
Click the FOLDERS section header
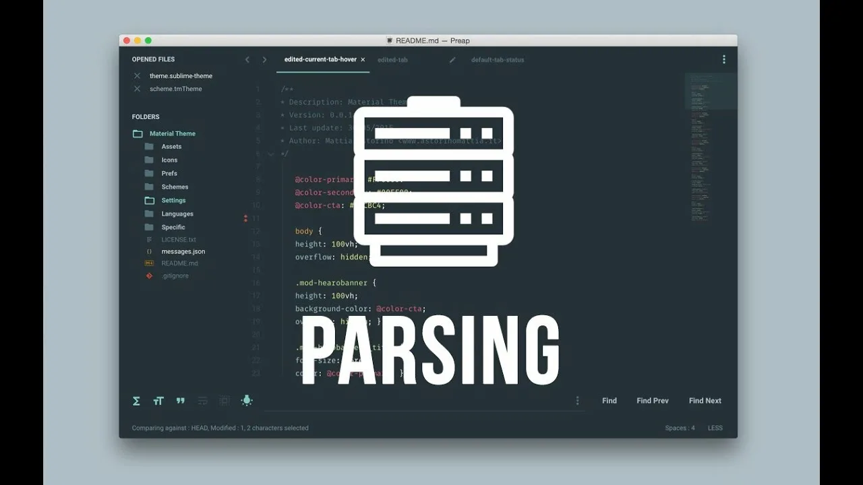tap(146, 117)
